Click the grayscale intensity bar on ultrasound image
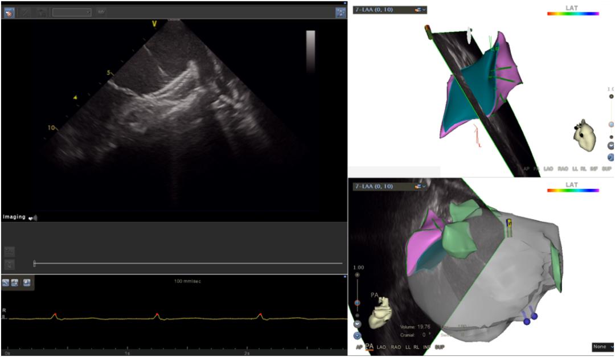The height and width of the screenshot is (357, 615). (311, 51)
